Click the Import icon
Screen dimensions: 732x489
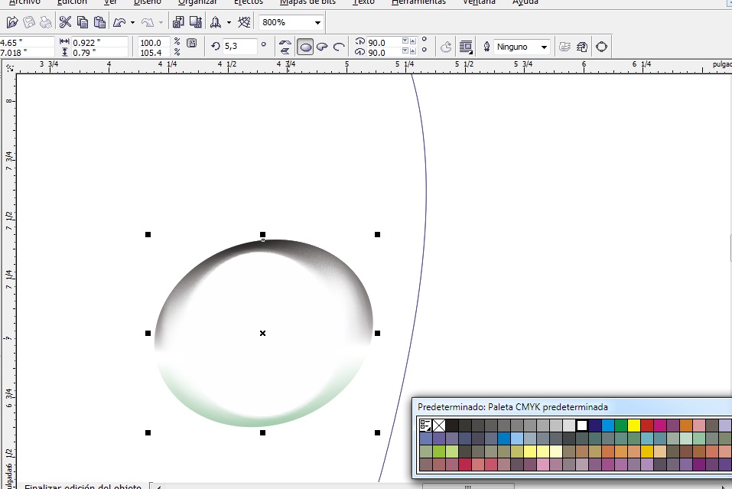click(x=178, y=22)
